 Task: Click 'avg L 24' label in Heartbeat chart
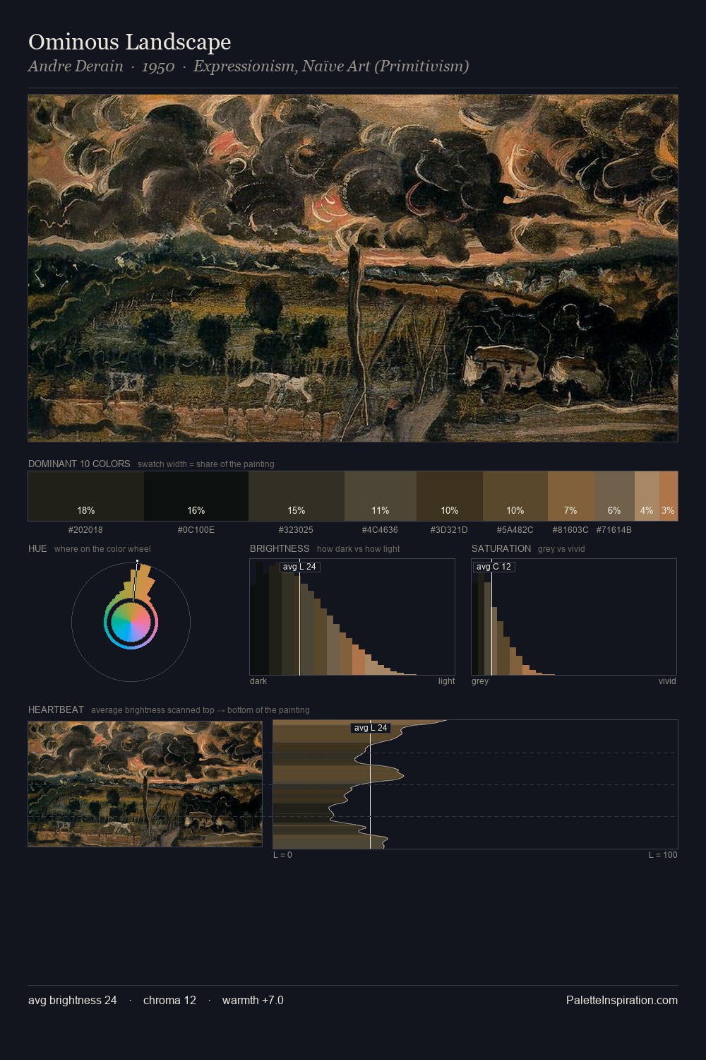[x=371, y=728]
